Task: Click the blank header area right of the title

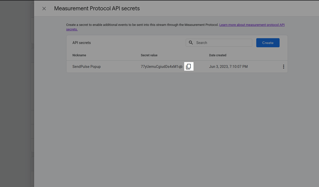Action: pos(226,9)
